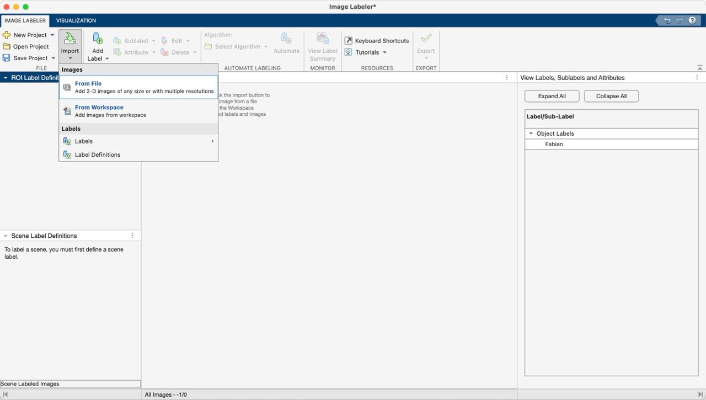
Task: Collapse the Scene Label Definitions panel
Action: [6, 236]
